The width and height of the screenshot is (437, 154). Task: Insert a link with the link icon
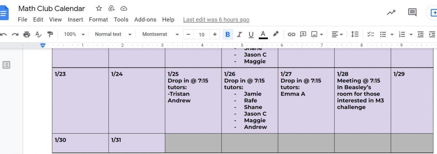(291, 34)
